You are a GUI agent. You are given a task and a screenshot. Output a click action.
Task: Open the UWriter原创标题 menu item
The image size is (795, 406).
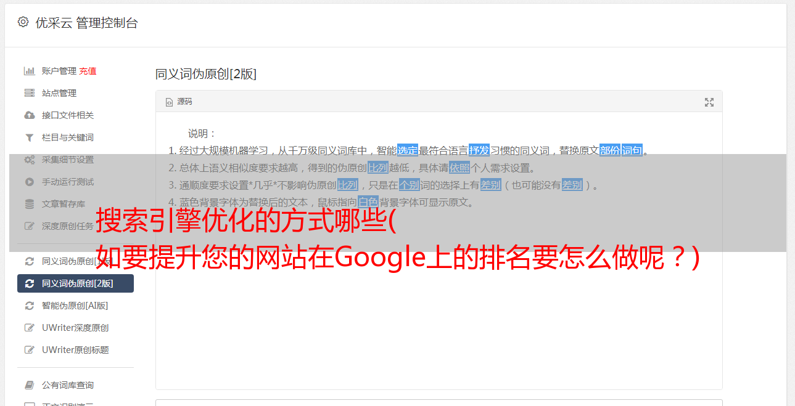(75, 350)
